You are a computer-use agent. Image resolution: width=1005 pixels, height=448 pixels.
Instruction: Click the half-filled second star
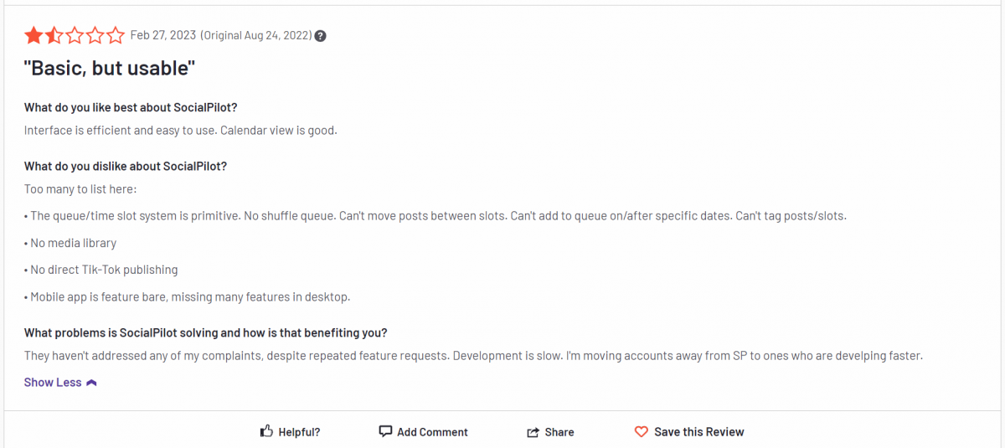54,35
